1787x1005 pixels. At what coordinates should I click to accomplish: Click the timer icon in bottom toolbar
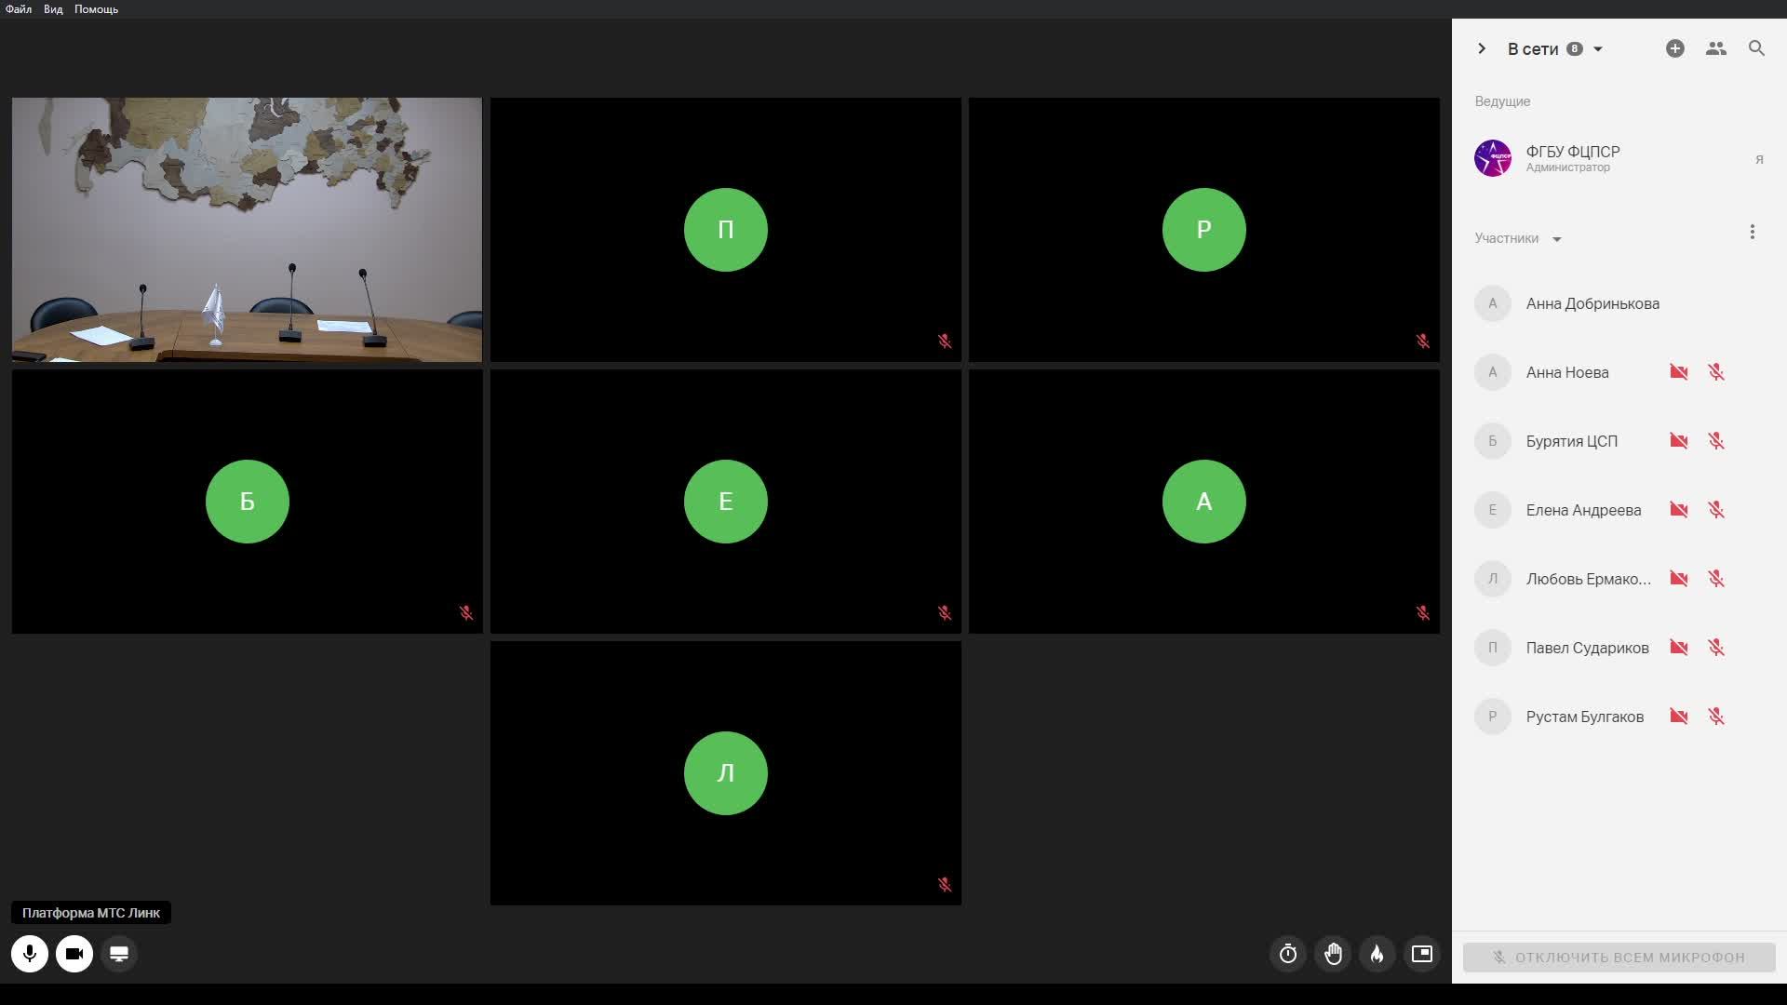(1288, 954)
